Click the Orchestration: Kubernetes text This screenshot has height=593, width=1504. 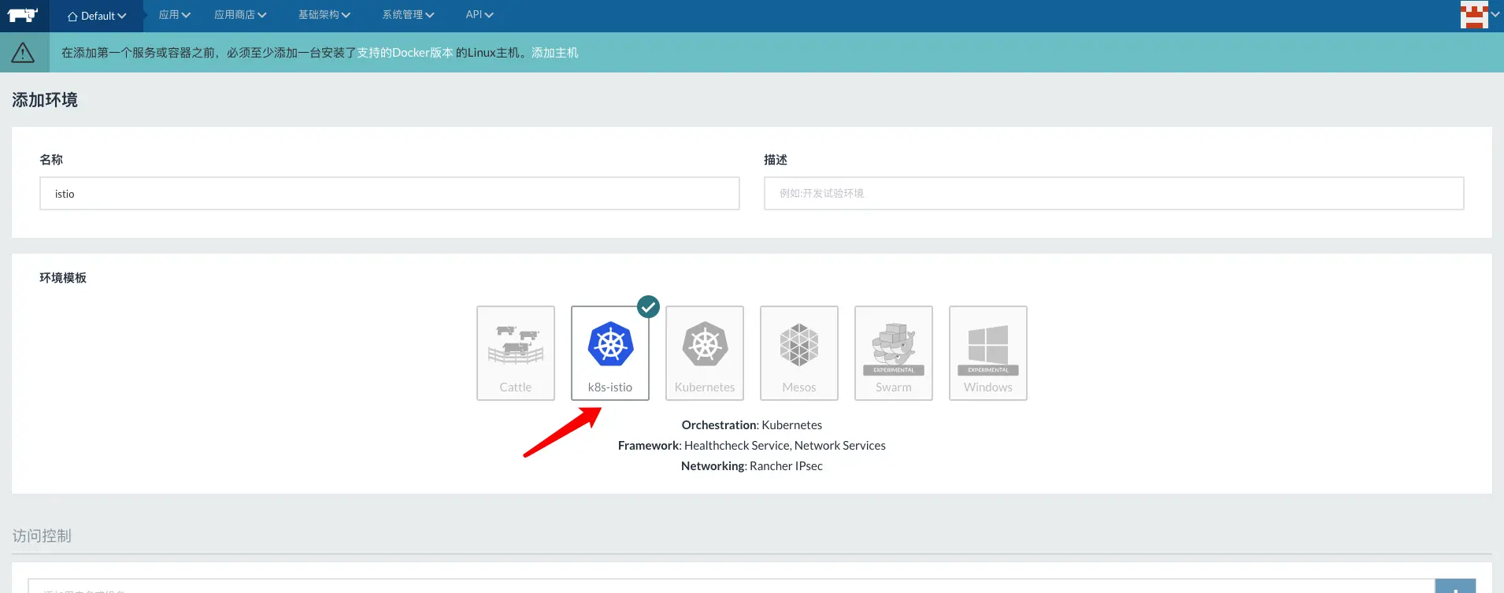point(752,425)
